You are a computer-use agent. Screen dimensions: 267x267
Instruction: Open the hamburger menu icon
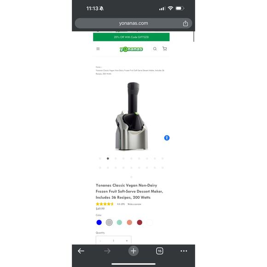[x=98, y=49]
